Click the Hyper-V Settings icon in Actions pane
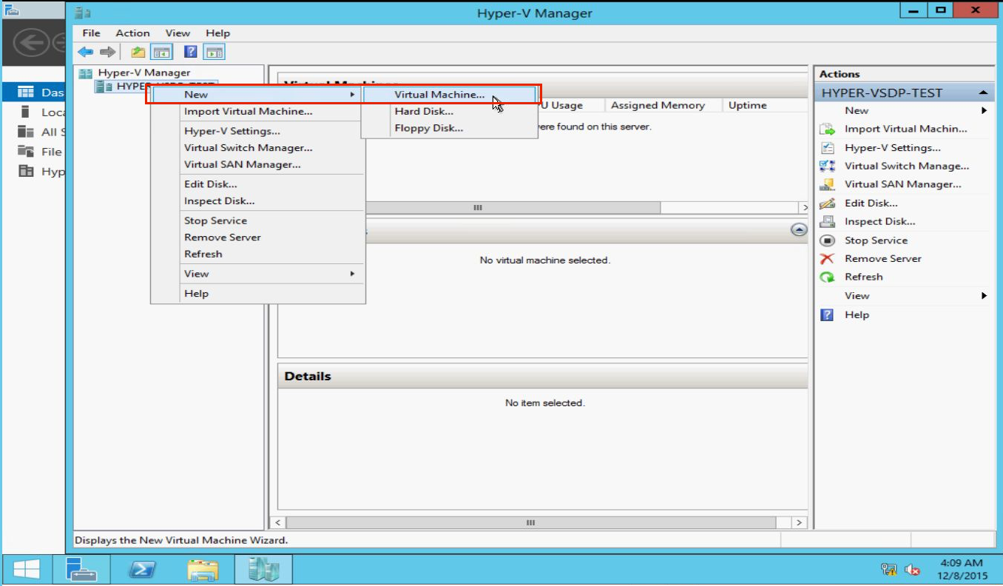Viewport: 1003px width, 586px height. coord(828,147)
